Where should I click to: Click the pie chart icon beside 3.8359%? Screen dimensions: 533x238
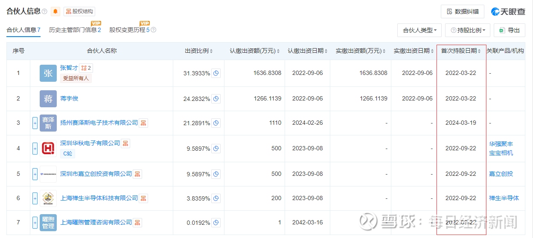(x=216, y=198)
